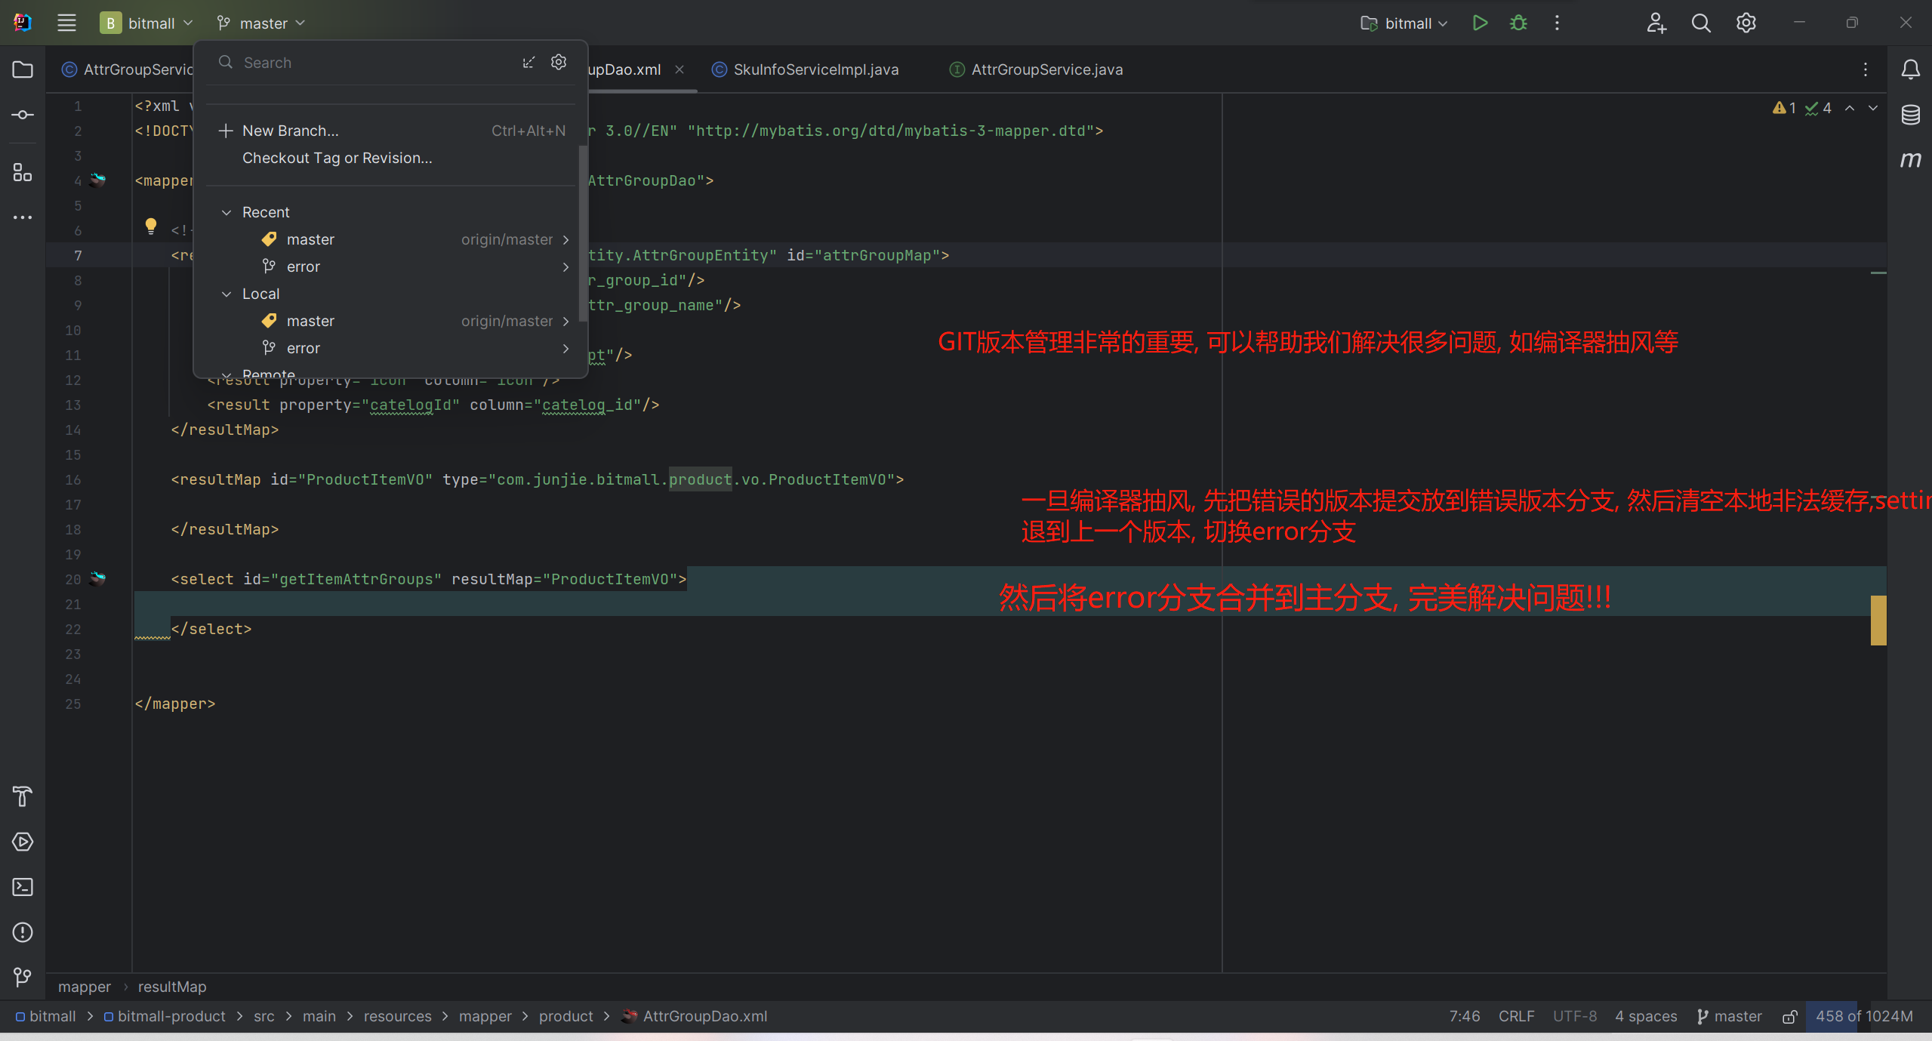Open the Services tool window
Viewport: 1932px width, 1041px height.
coord(23,842)
